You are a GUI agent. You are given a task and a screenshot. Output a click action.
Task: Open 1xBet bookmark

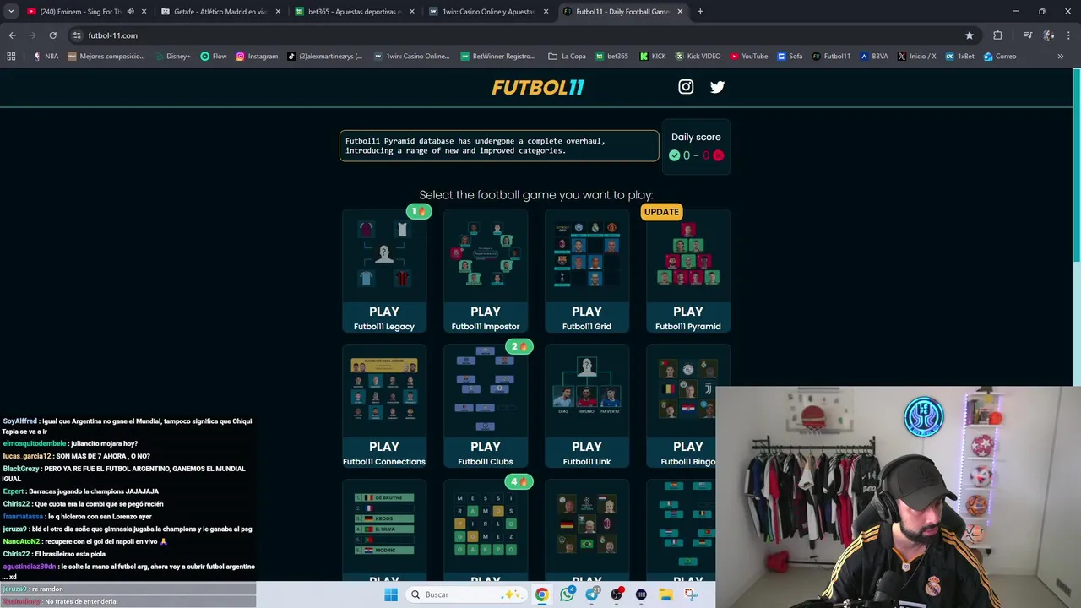pyautogui.click(x=959, y=57)
